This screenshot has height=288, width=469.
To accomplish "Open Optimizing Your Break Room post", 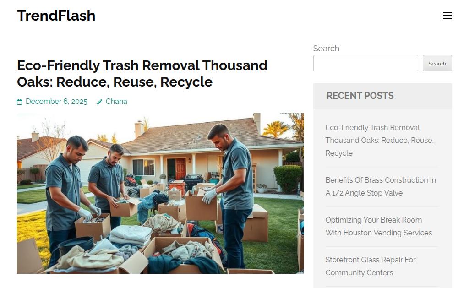I will pyautogui.click(x=379, y=226).
